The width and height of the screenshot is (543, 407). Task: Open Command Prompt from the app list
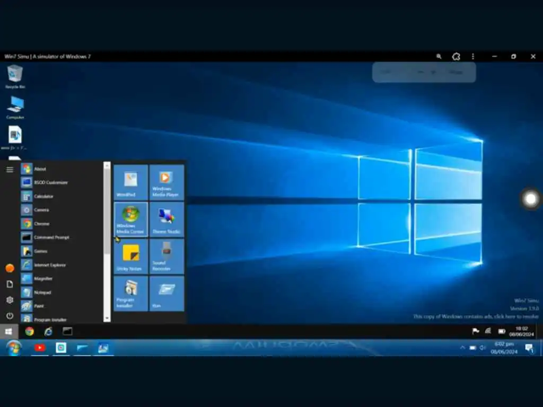62,237
